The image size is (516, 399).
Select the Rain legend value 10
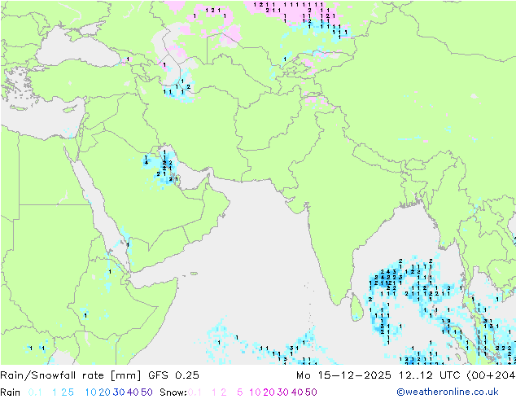pyautogui.click(x=91, y=392)
